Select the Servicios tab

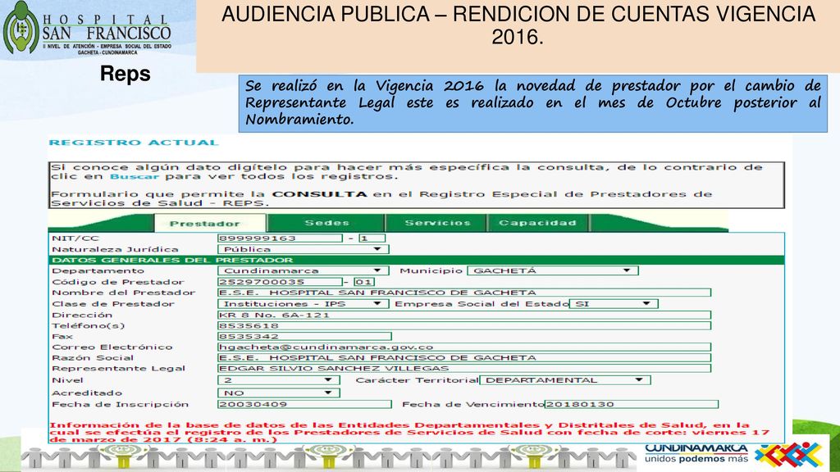pyautogui.click(x=436, y=223)
